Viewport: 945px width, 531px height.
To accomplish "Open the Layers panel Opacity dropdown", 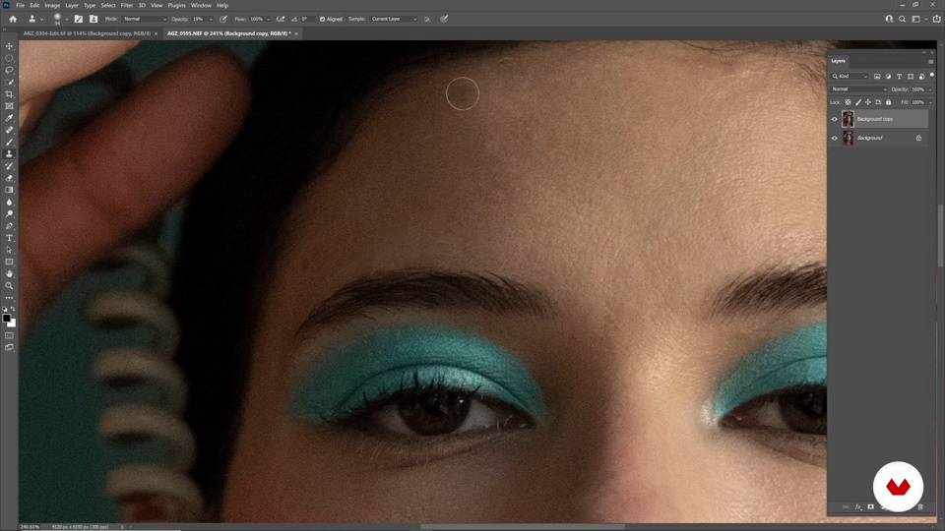I will tap(930, 89).
